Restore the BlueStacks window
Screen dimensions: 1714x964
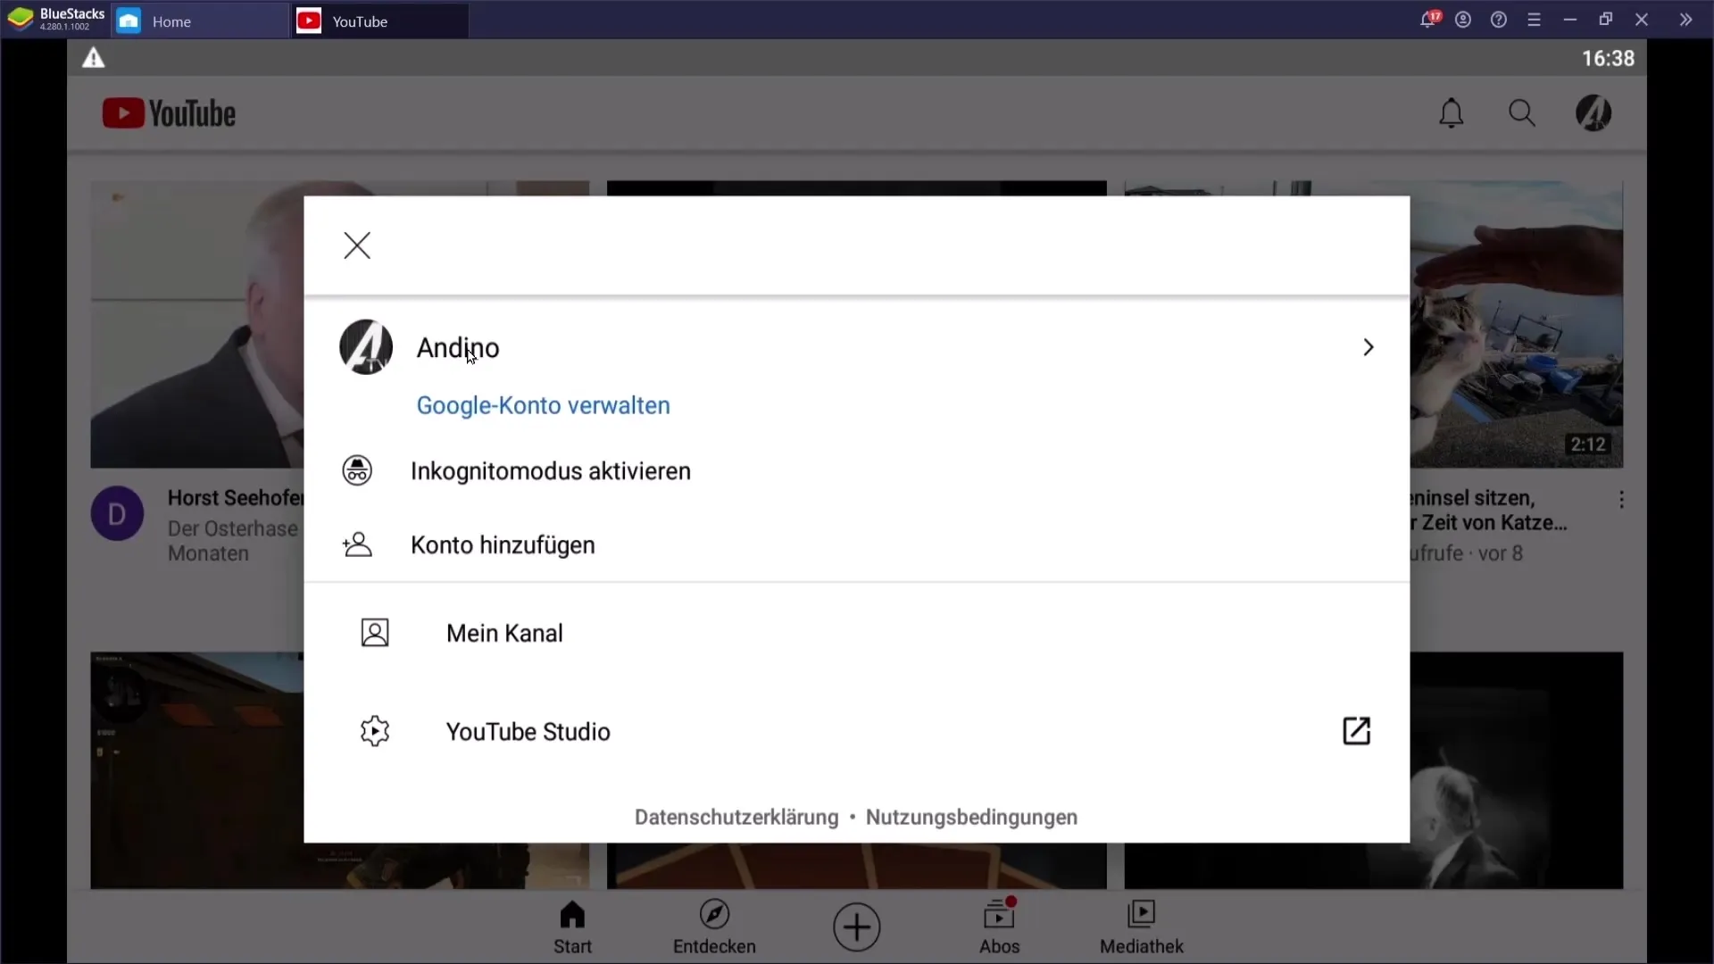[x=1606, y=19]
